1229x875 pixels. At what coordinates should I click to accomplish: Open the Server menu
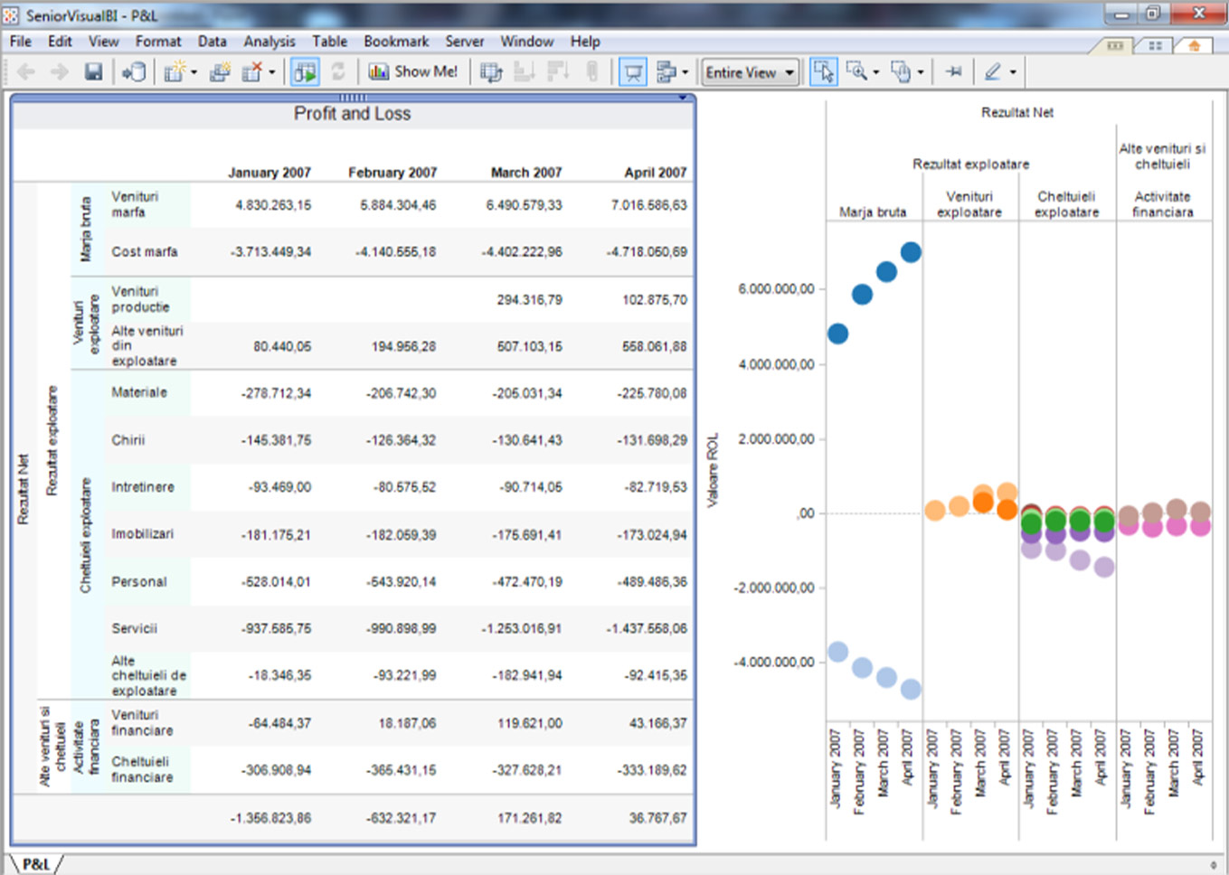pyautogui.click(x=465, y=42)
